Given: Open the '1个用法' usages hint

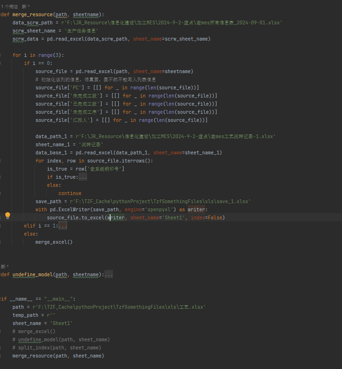Looking at the screenshot, I should click(x=9, y=7).
